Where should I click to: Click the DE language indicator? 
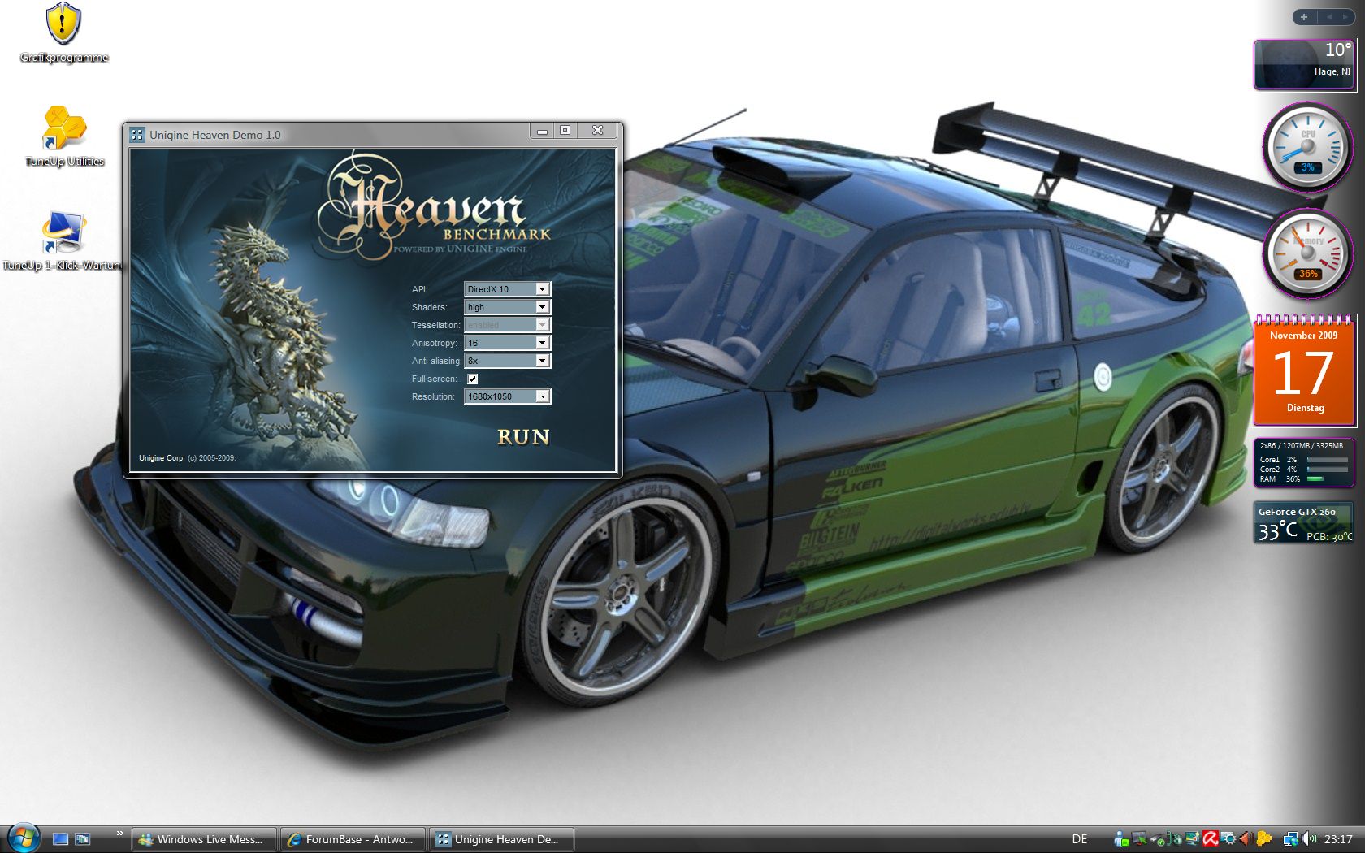click(1080, 839)
